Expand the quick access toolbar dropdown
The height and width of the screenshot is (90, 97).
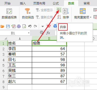(43, 27)
